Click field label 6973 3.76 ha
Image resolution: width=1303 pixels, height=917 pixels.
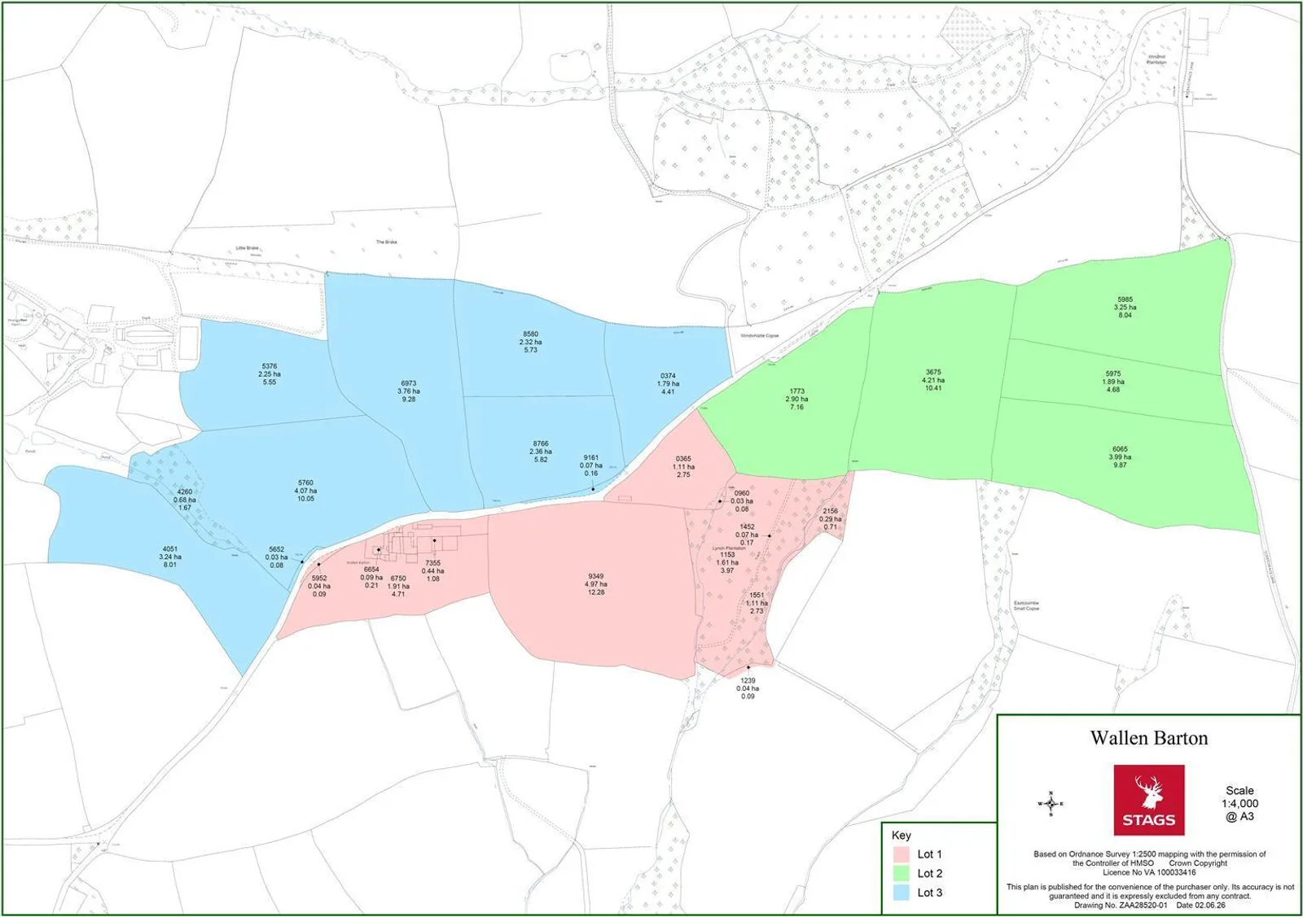[409, 391]
